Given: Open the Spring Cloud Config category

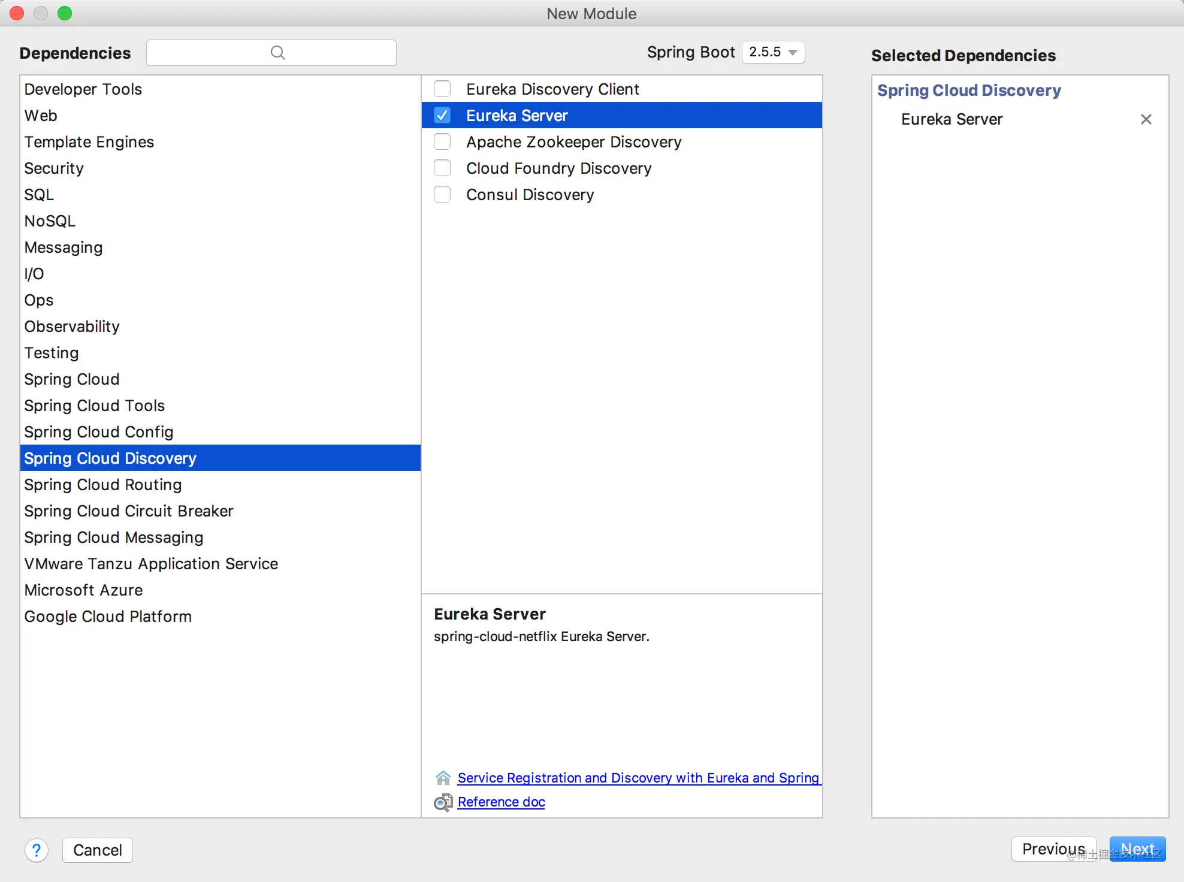Looking at the screenshot, I should pyautogui.click(x=221, y=431).
